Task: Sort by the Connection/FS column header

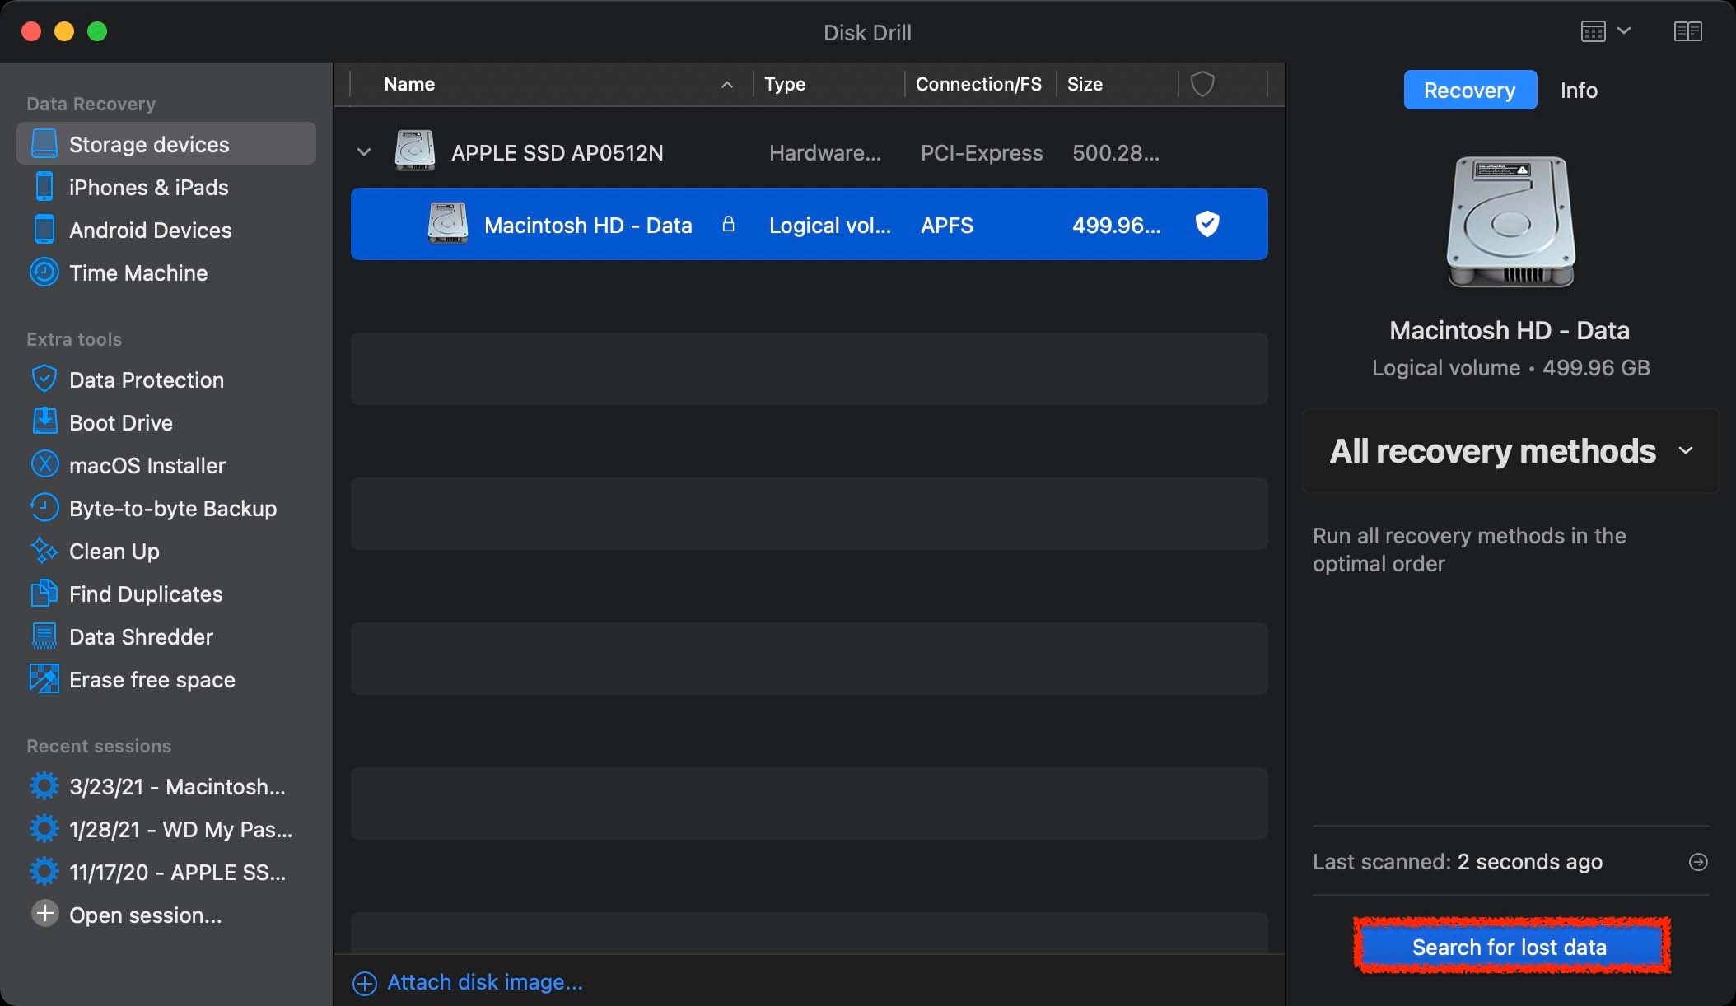Action: [978, 84]
